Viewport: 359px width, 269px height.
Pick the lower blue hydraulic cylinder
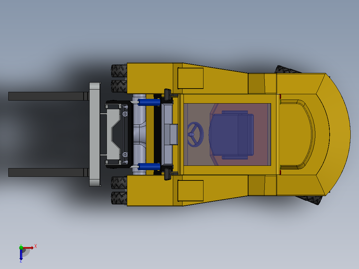[x=149, y=167]
